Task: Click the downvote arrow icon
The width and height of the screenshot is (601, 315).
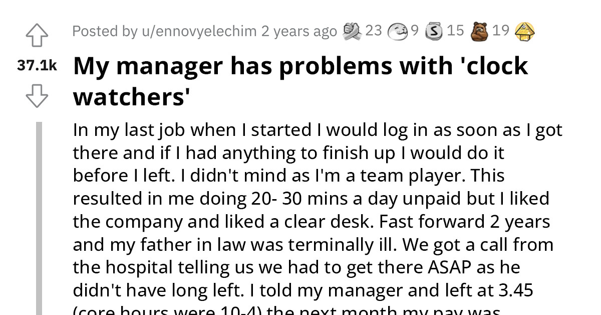Action: coord(37,96)
